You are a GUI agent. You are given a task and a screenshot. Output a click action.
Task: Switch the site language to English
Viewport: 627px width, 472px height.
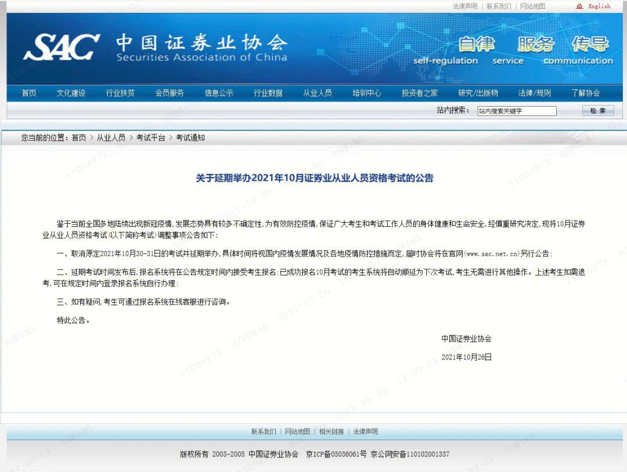[599, 6]
